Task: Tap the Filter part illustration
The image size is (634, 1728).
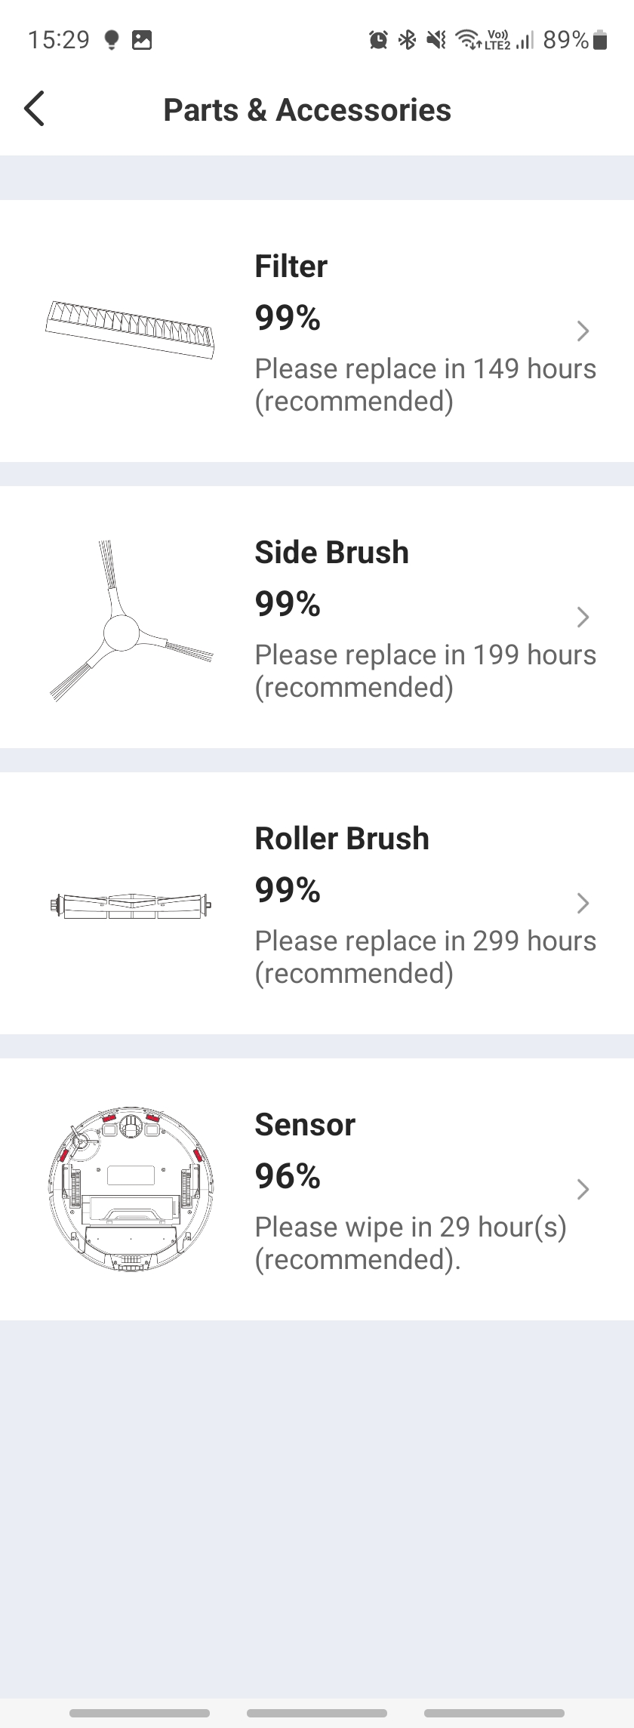Action: click(x=130, y=330)
